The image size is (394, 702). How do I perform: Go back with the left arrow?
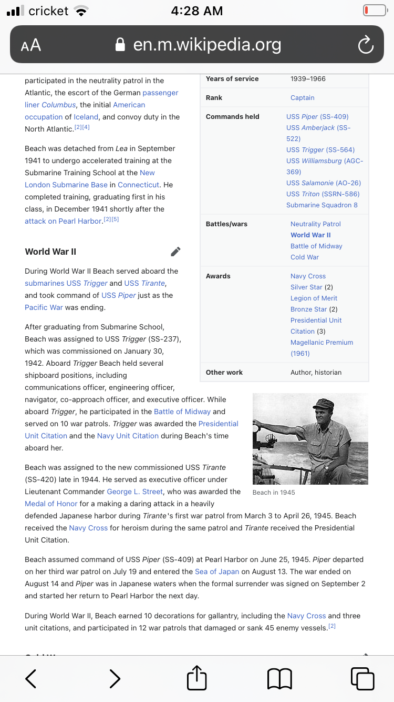[31, 678]
